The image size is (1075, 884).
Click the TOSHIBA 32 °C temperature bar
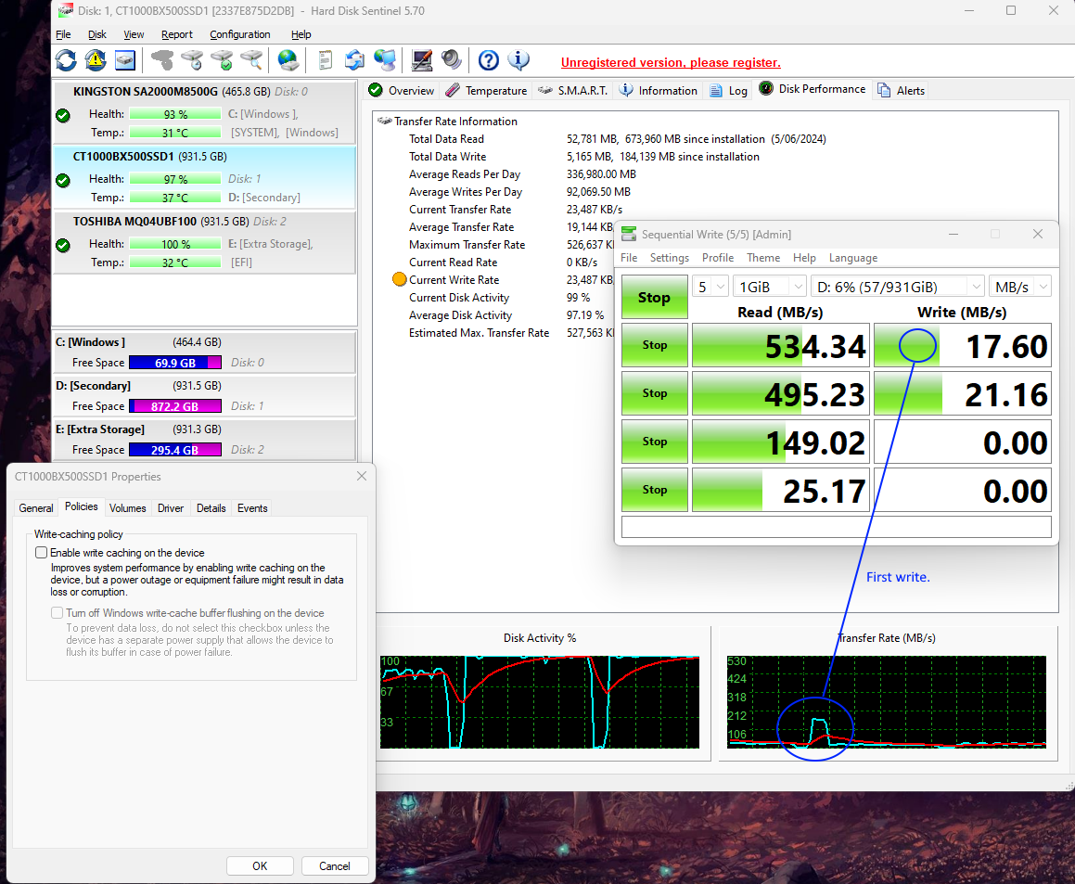pos(175,262)
